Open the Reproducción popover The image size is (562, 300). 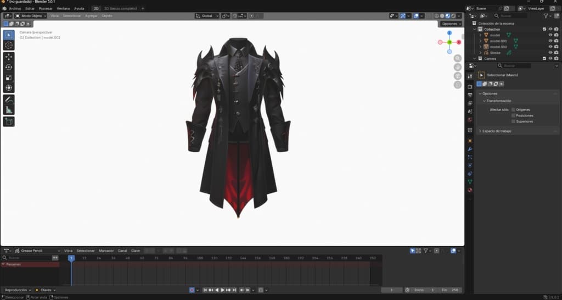coord(18,290)
